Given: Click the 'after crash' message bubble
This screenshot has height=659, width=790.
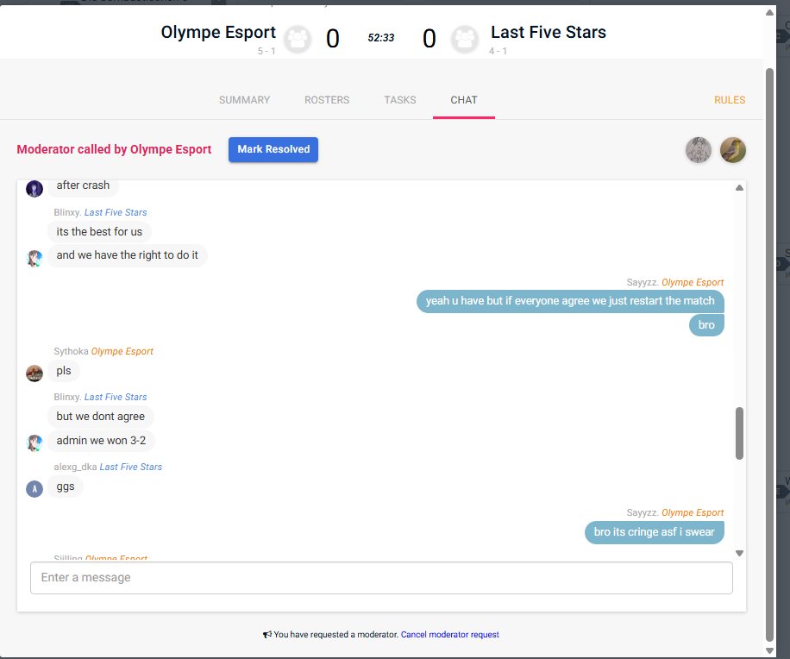Looking at the screenshot, I should (x=83, y=186).
